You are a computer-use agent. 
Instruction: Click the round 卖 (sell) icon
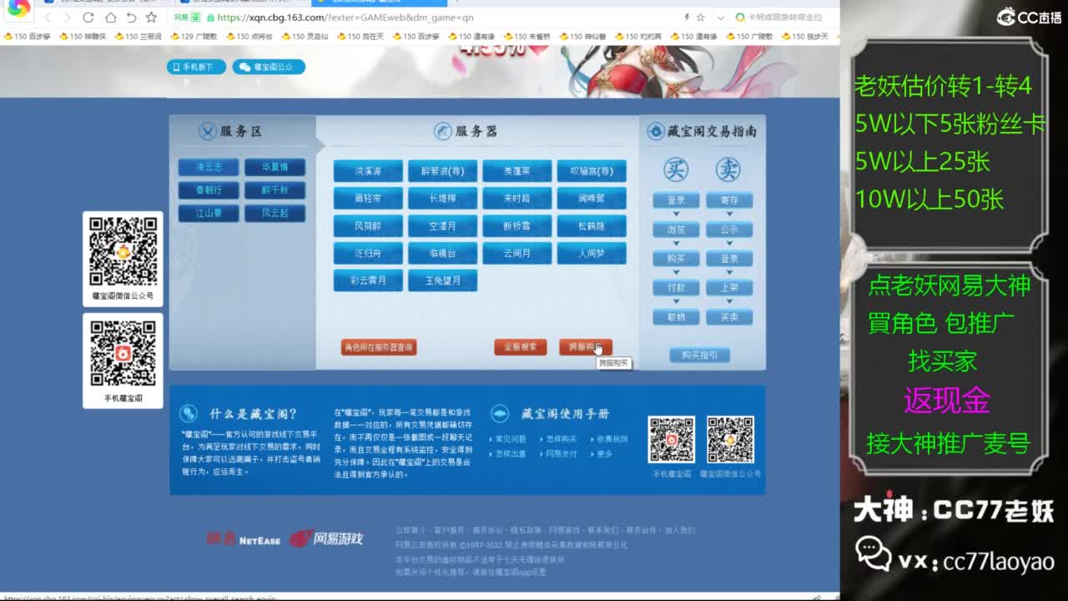click(x=728, y=169)
